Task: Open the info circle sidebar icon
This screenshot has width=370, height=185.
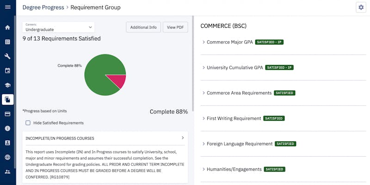Action: (x=7, y=128)
